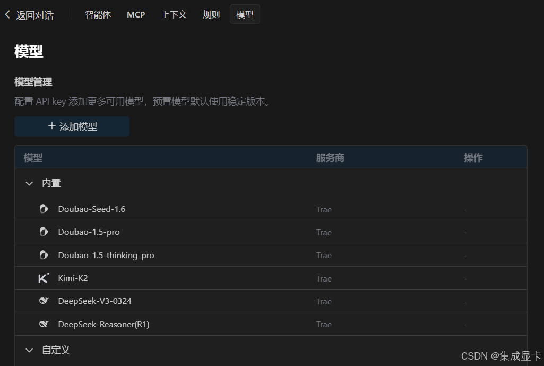Click Trae provider in Kimi-K2 row

click(x=324, y=279)
